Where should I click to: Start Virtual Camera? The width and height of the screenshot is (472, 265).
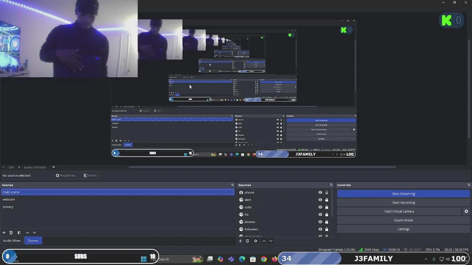point(399,211)
